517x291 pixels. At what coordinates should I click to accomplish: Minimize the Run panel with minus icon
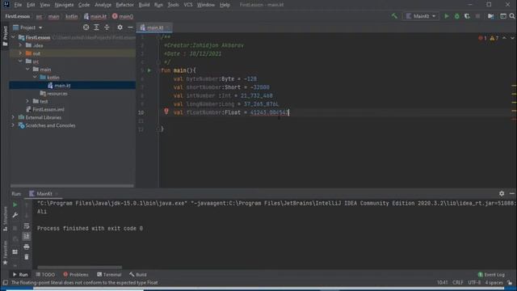click(512, 194)
